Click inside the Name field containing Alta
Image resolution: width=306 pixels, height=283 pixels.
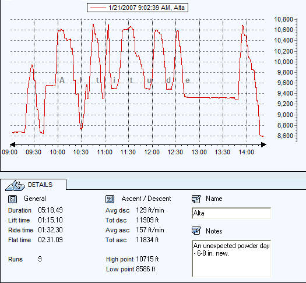pyautogui.click(x=231, y=213)
